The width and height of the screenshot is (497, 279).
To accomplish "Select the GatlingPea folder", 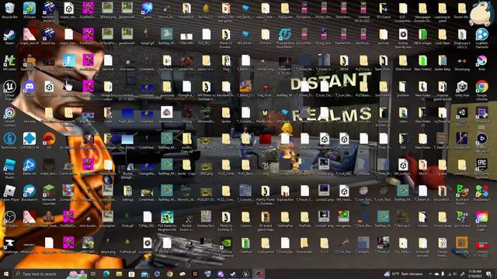I will point(285,219).
